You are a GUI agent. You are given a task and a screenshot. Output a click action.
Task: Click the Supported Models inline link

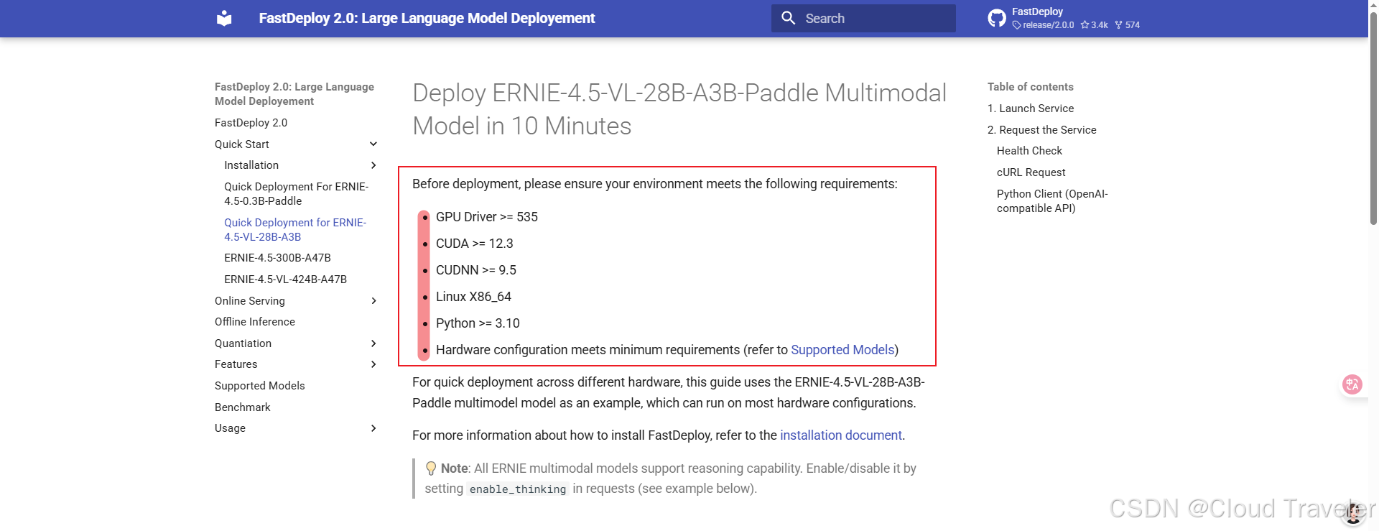(842, 350)
